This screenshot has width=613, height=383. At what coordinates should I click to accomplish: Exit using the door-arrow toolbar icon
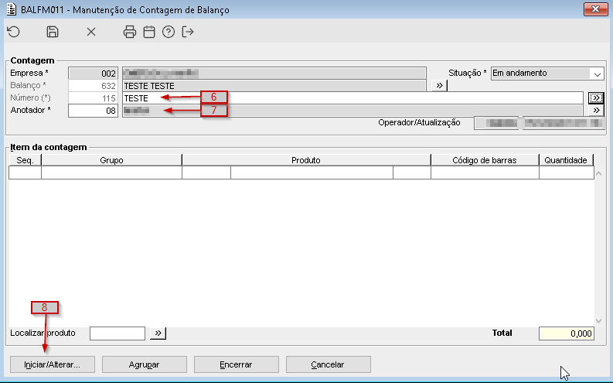point(188,32)
